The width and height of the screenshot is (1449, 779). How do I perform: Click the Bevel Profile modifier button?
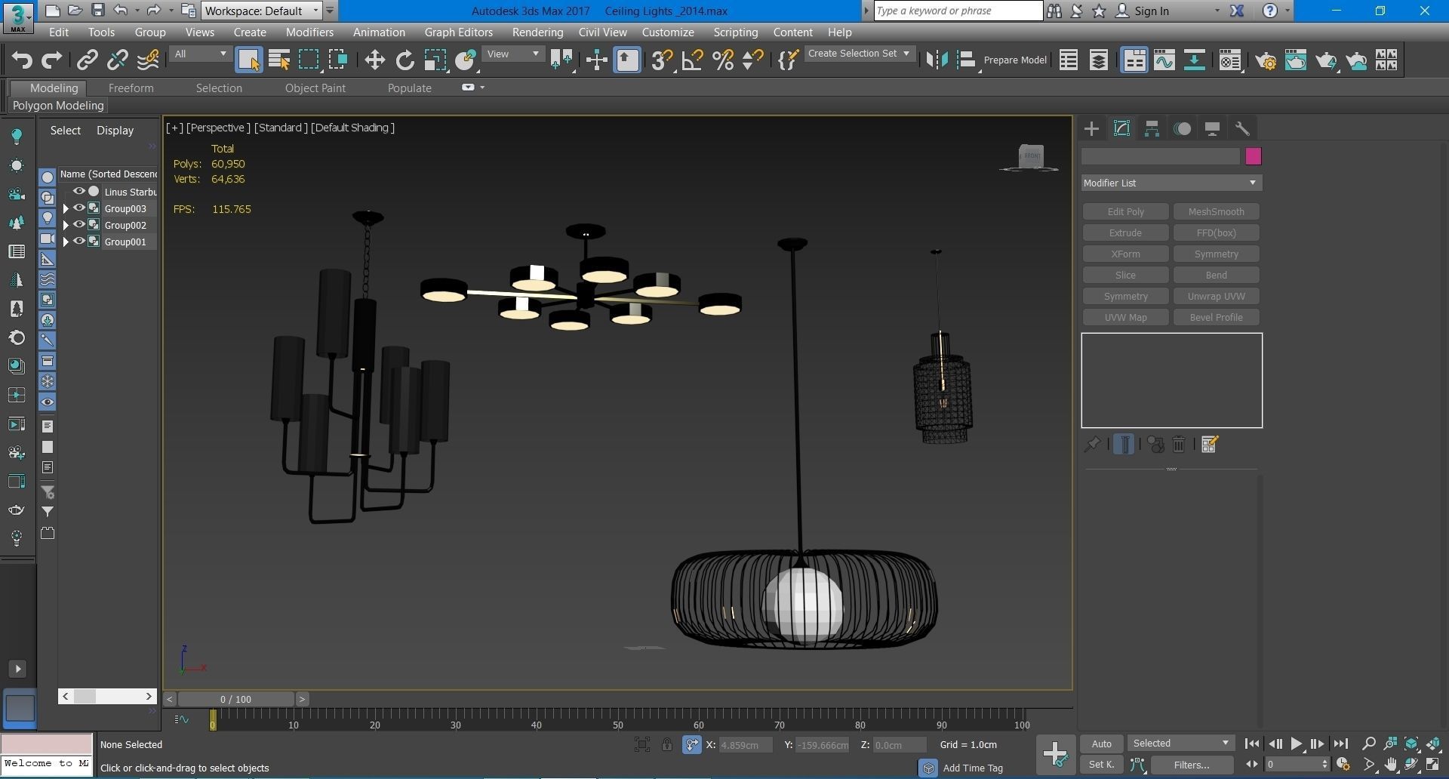click(x=1216, y=318)
